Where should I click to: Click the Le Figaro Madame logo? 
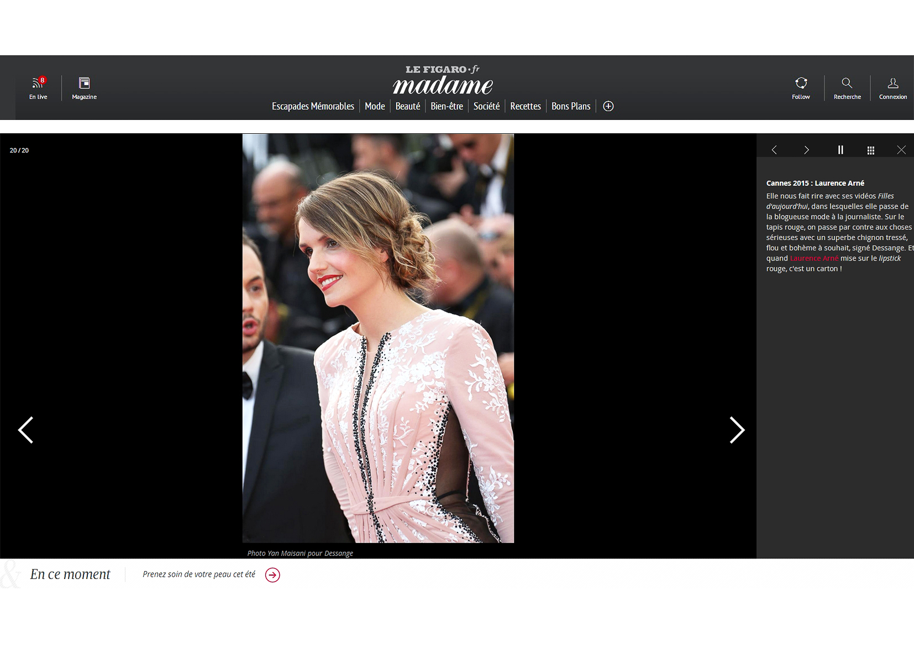pos(443,81)
